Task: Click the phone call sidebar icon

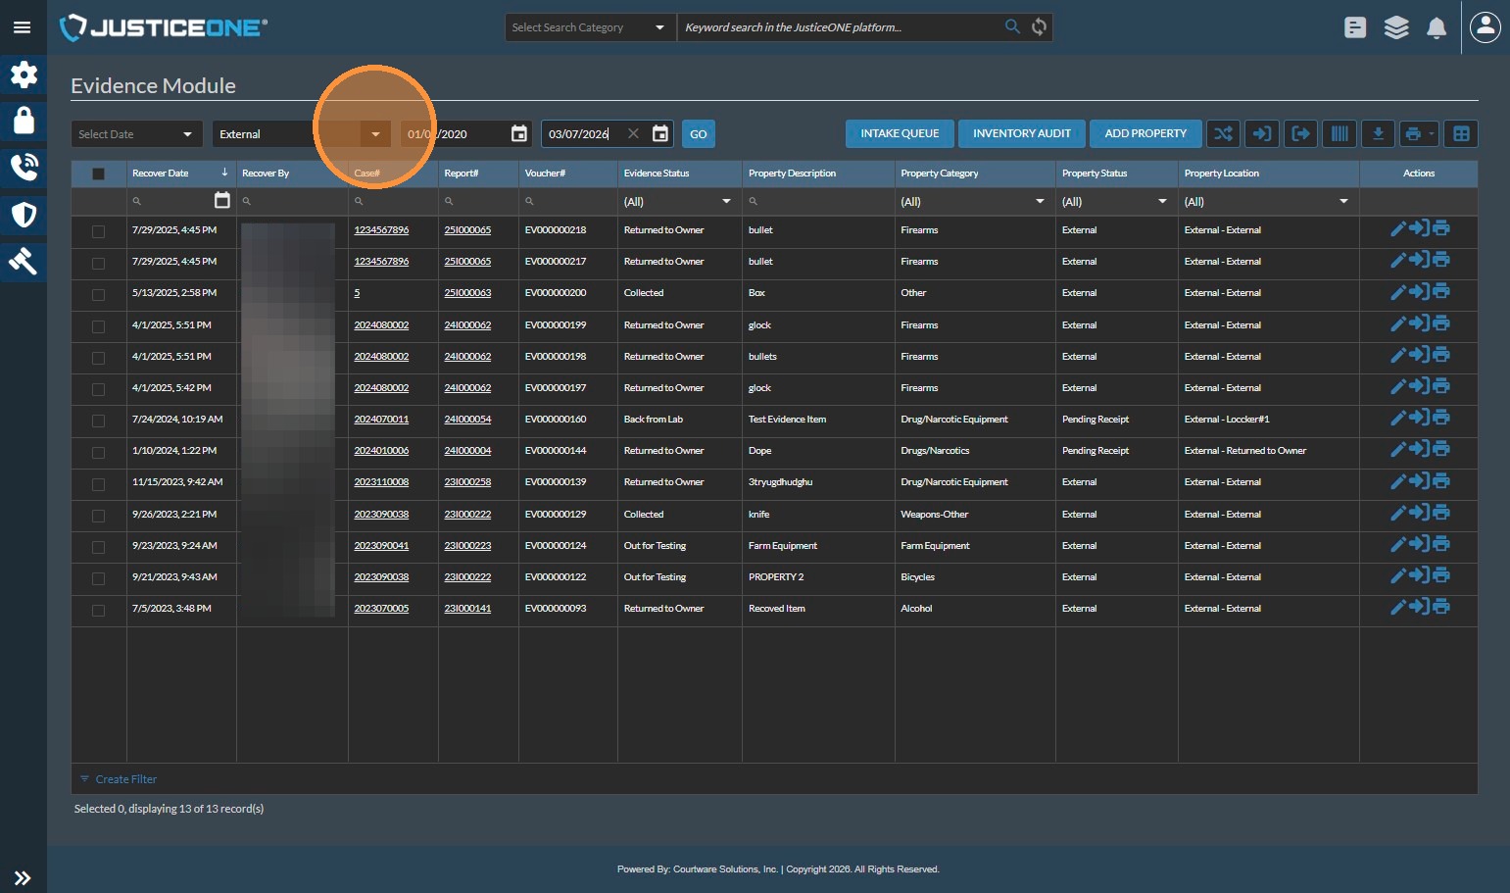Action: coord(24,168)
